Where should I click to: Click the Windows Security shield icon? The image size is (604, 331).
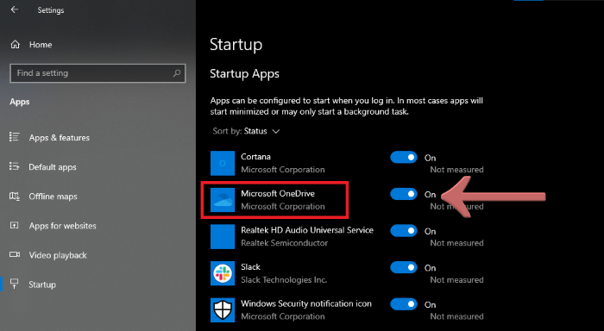223,309
